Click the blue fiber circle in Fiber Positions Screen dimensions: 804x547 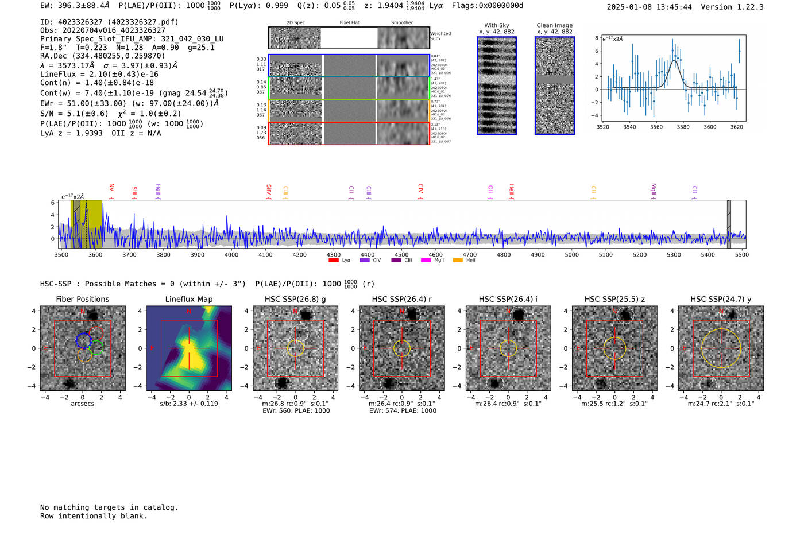84,340
